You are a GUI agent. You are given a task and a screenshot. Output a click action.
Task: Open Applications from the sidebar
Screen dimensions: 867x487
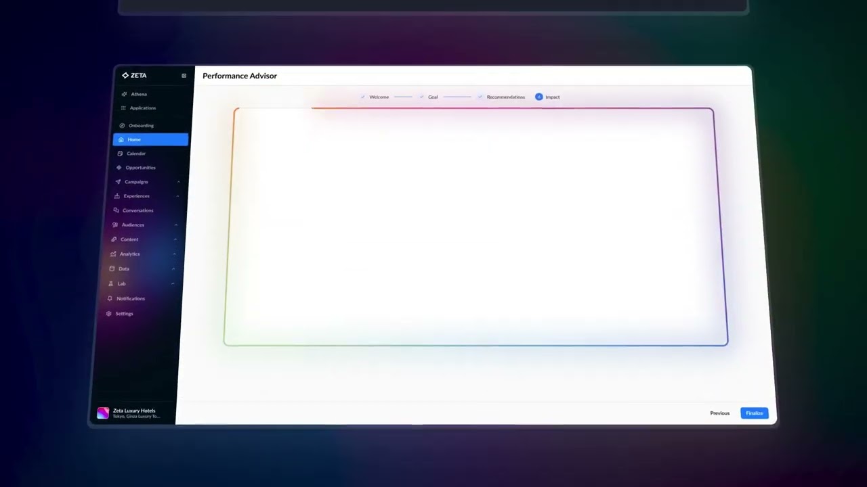(143, 108)
